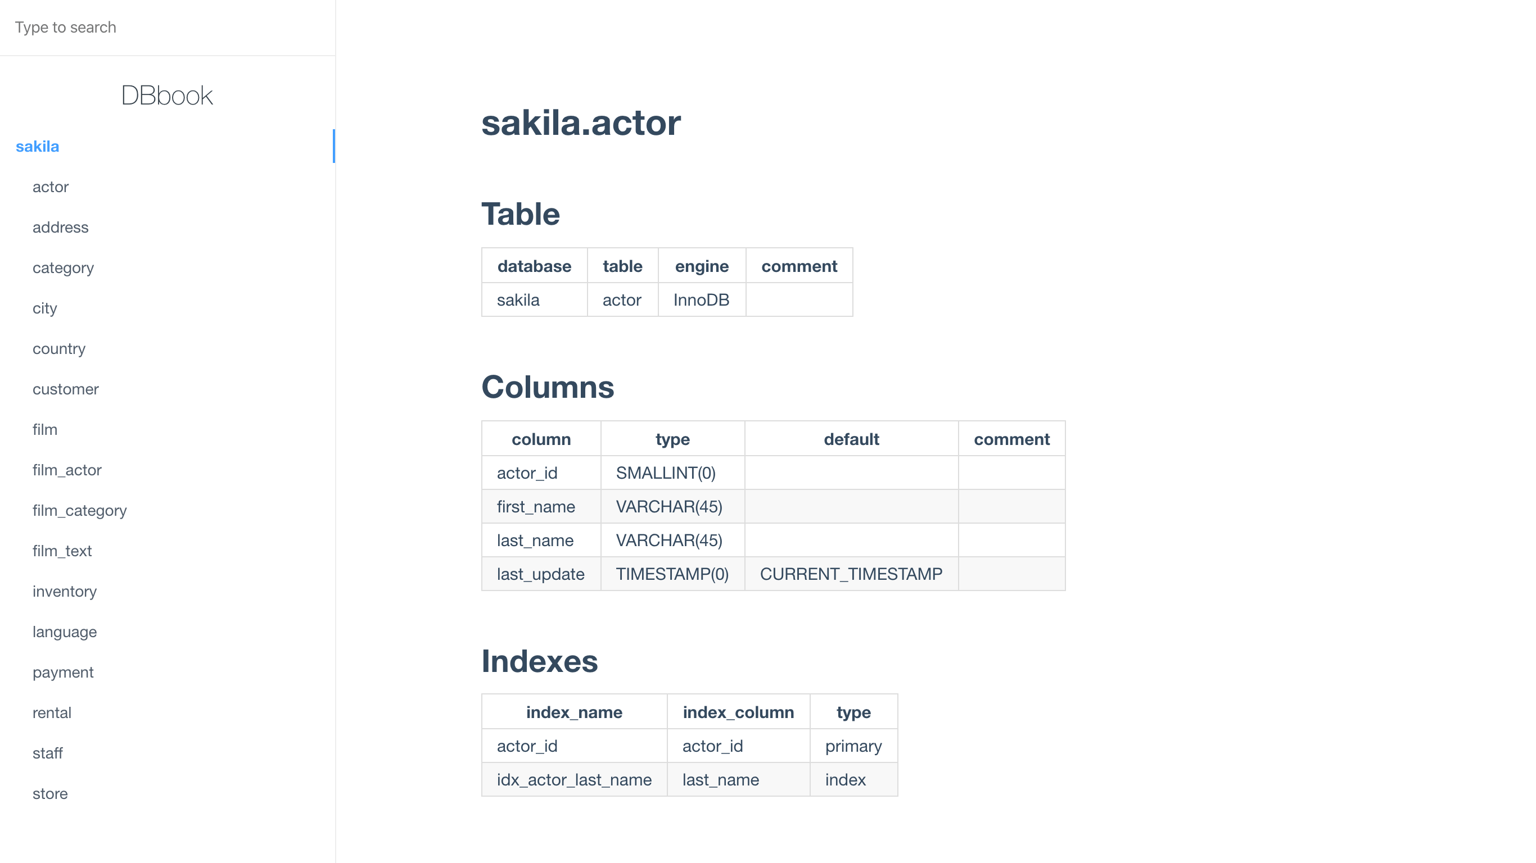
Task: Open the city table page
Action: pos(44,308)
